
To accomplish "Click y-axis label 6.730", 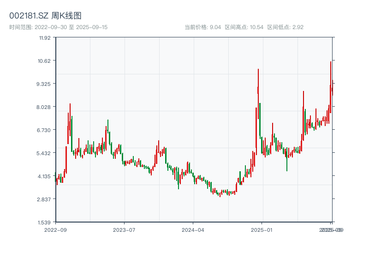I will 43,130.
